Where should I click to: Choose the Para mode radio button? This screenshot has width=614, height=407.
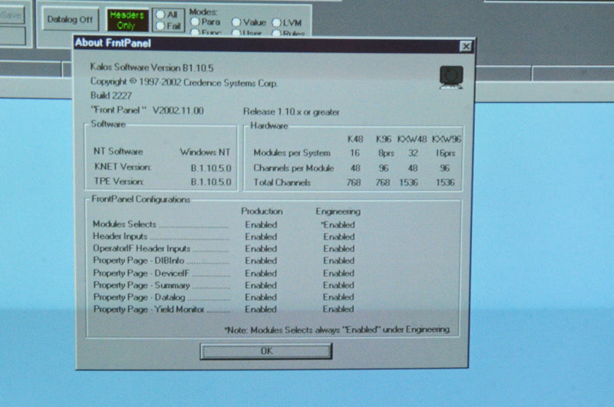point(195,22)
